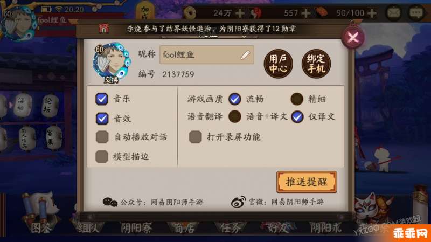This screenshot has width=431, height=242.
Task: Select 语音+译文 voice translation option
Action: [235, 116]
